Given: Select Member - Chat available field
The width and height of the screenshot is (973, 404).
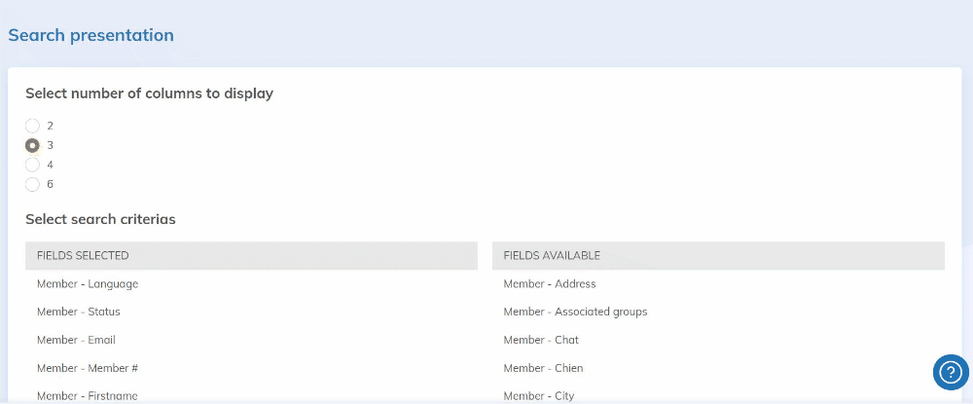Looking at the screenshot, I should (541, 341).
